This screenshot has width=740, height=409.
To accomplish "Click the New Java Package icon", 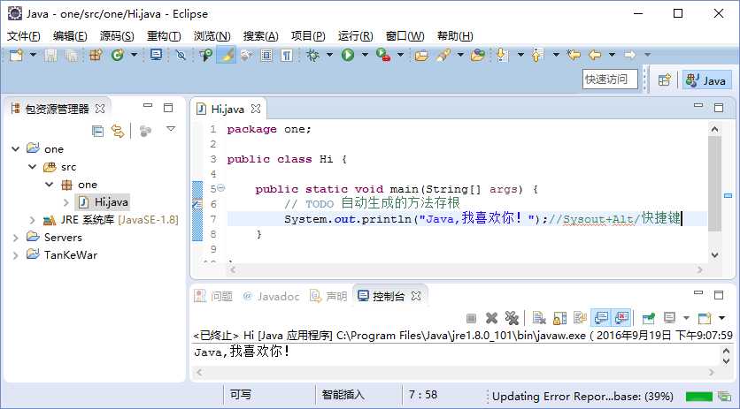I will pyautogui.click(x=96, y=55).
